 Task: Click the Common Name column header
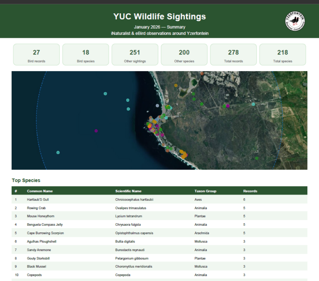coord(40,191)
